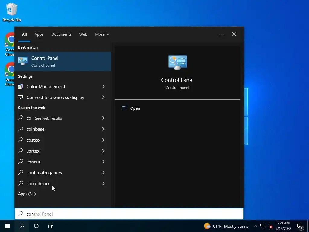Screen dimensions: 309x232
Task: Click the large Control Panel preview icon
Action: [177, 62]
